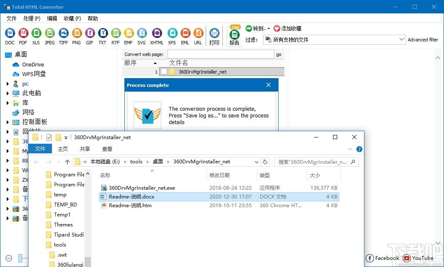Click 添加收藏 add favorite heart
Viewport: 444px width, 267px height.
tap(276, 28)
